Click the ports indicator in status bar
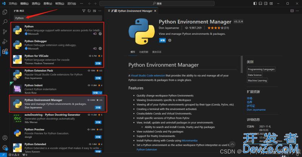The image size is (302, 157). tap(25, 155)
